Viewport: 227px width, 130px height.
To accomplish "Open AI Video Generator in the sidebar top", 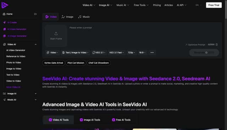I will click(17, 29).
